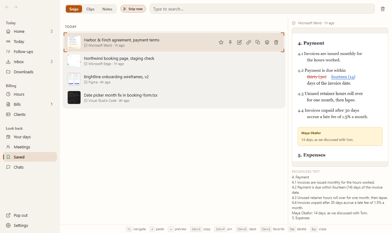Copy the selected snip with the duplicate icon
Image resolution: width=392 pixels, height=233 pixels.
[258, 42]
